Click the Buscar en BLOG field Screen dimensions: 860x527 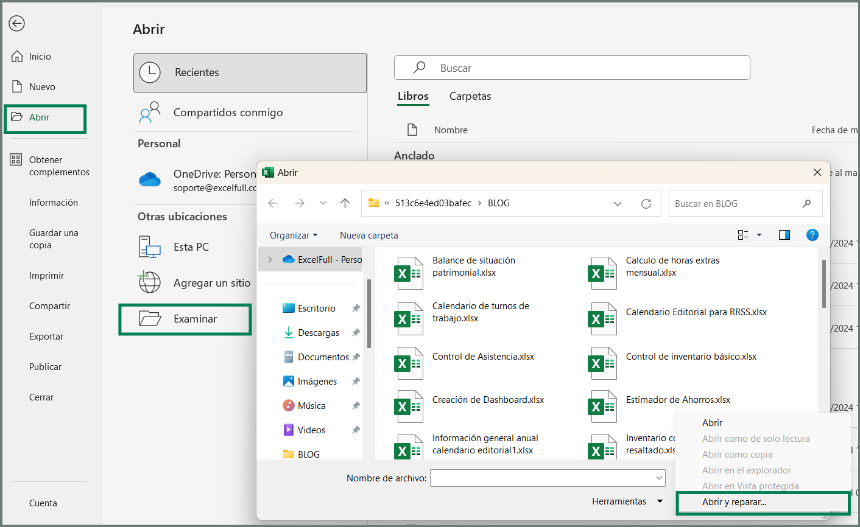745,204
